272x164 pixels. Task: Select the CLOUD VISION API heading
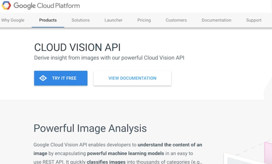pos(77,47)
